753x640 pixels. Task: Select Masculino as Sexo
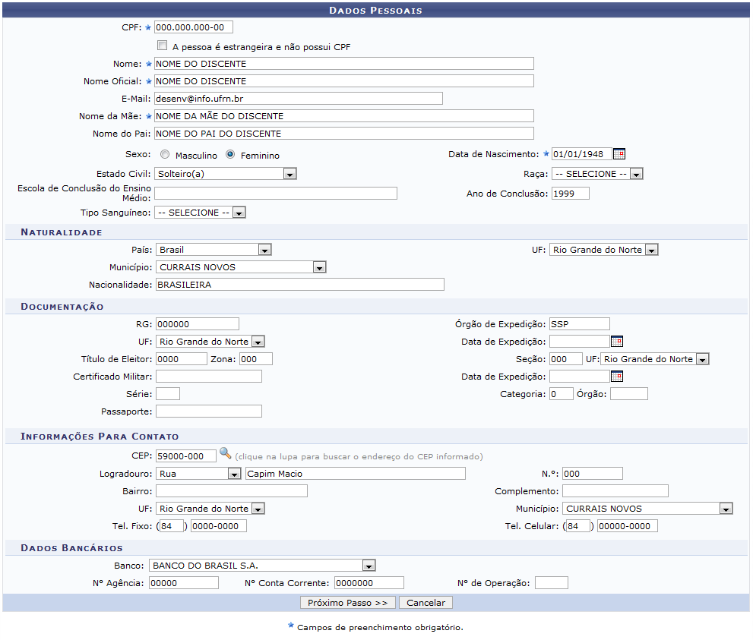click(x=165, y=154)
